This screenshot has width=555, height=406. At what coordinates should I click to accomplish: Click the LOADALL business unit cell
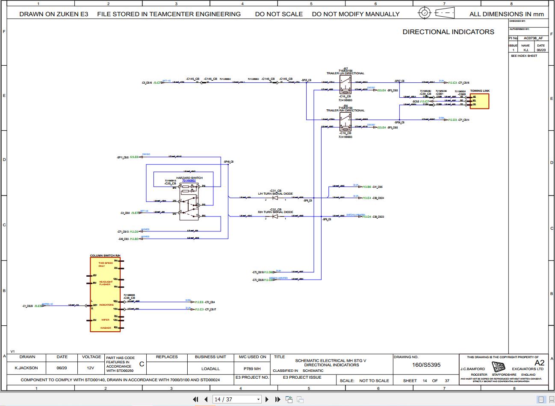tap(210, 368)
